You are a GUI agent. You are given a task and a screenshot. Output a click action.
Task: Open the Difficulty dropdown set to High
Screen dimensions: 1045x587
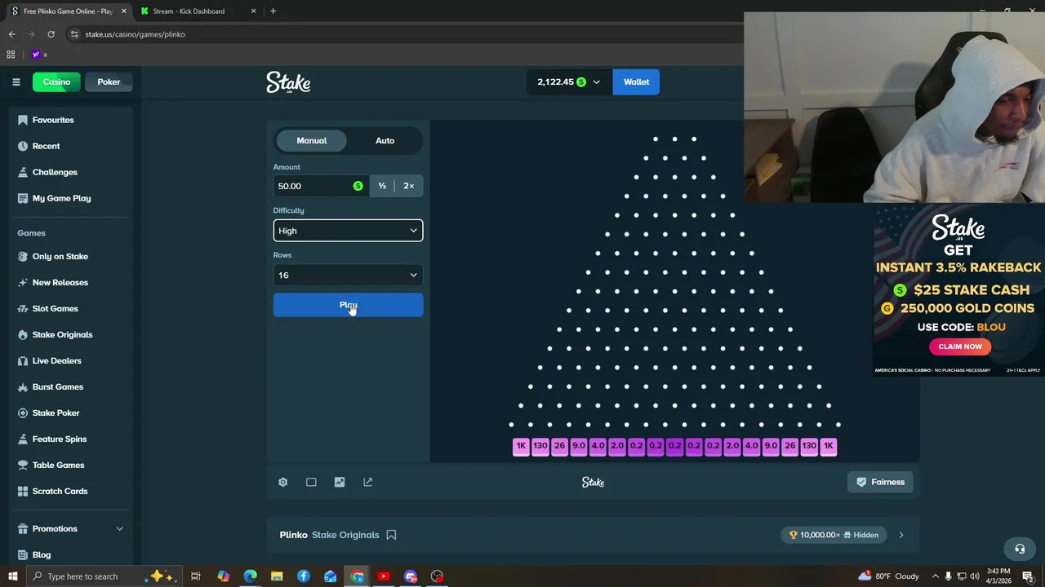pyautogui.click(x=348, y=231)
